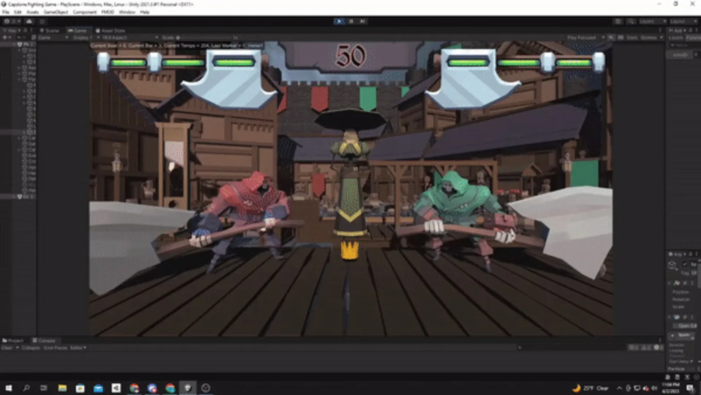Open the GameObject menu
The width and height of the screenshot is (701, 395).
[x=56, y=12]
